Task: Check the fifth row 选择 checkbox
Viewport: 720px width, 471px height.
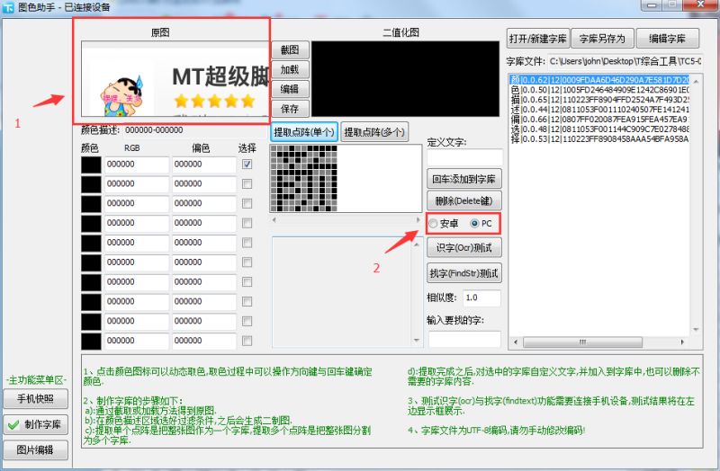Action: coord(247,243)
